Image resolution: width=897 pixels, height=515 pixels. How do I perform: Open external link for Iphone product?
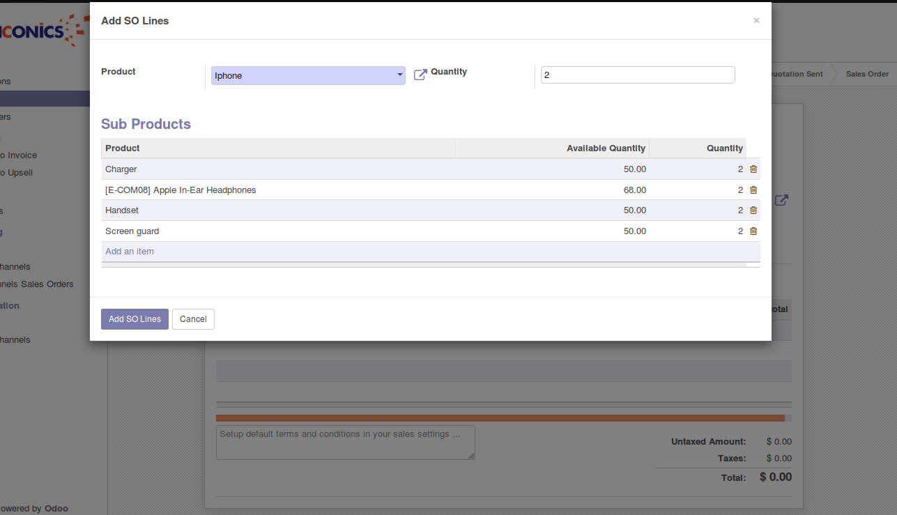pyautogui.click(x=420, y=75)
